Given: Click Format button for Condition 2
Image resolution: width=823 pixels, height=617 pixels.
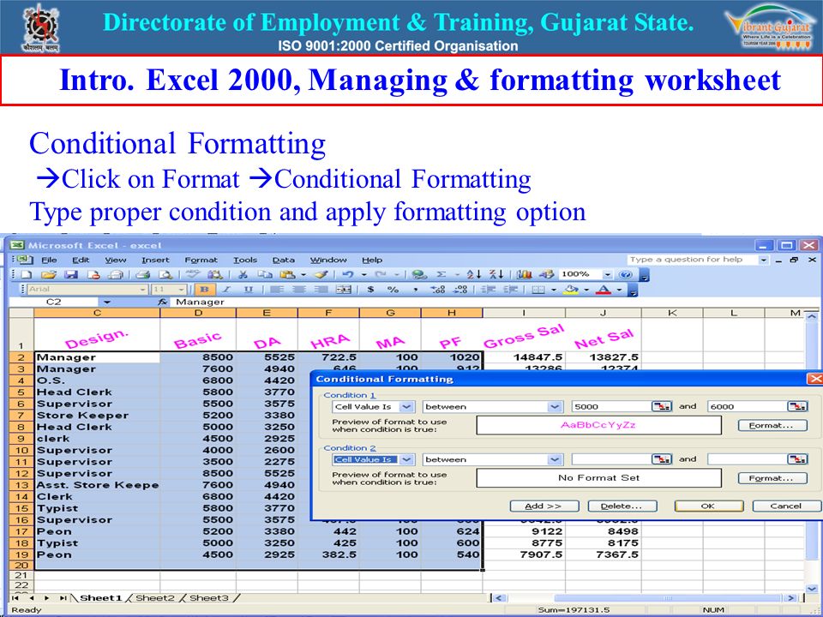Looking at the screenshot, I should click(x=772, y=478).
